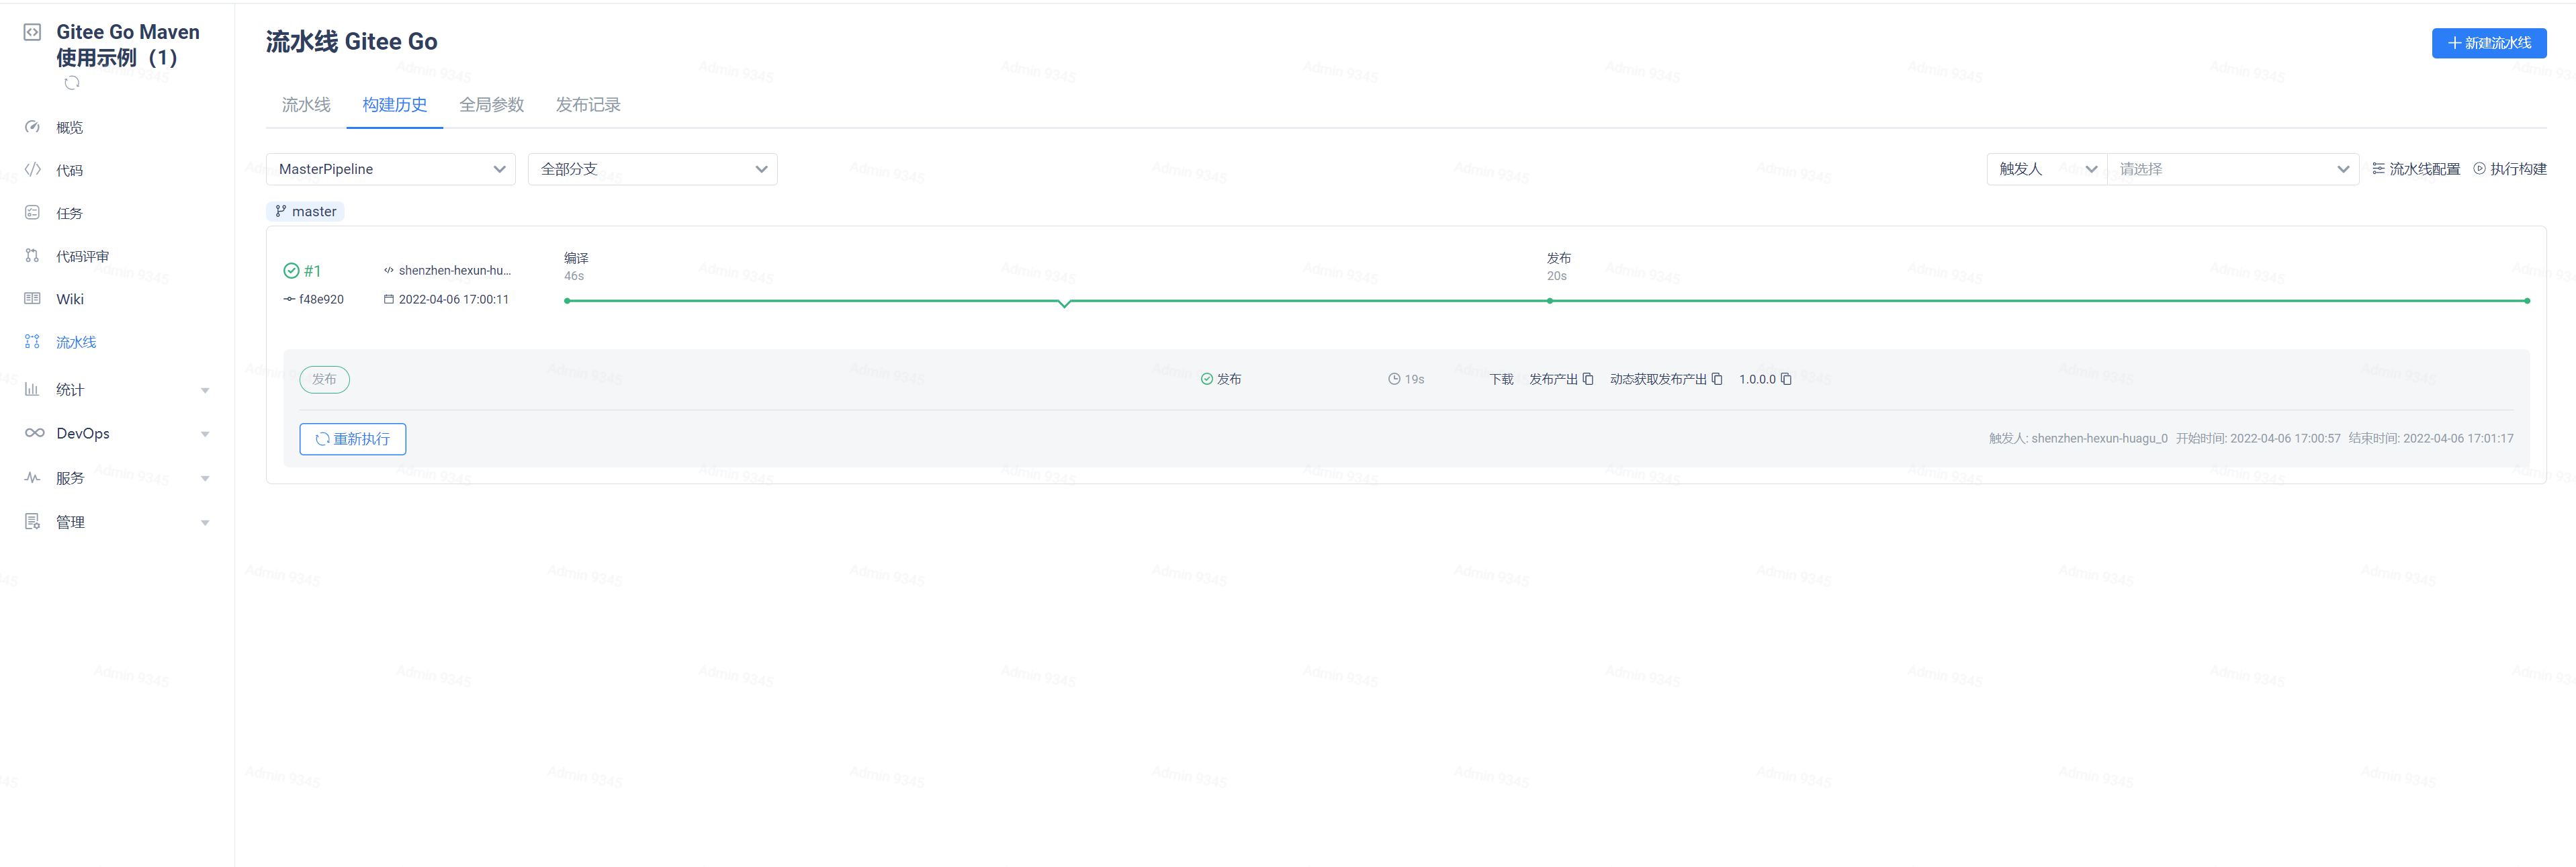Click the 统计 bar chart icon
The image size is (2576, 867).
click(32, 390)
